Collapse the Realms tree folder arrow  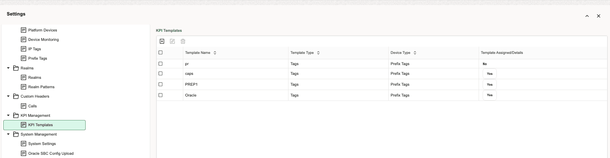(8, 68)
